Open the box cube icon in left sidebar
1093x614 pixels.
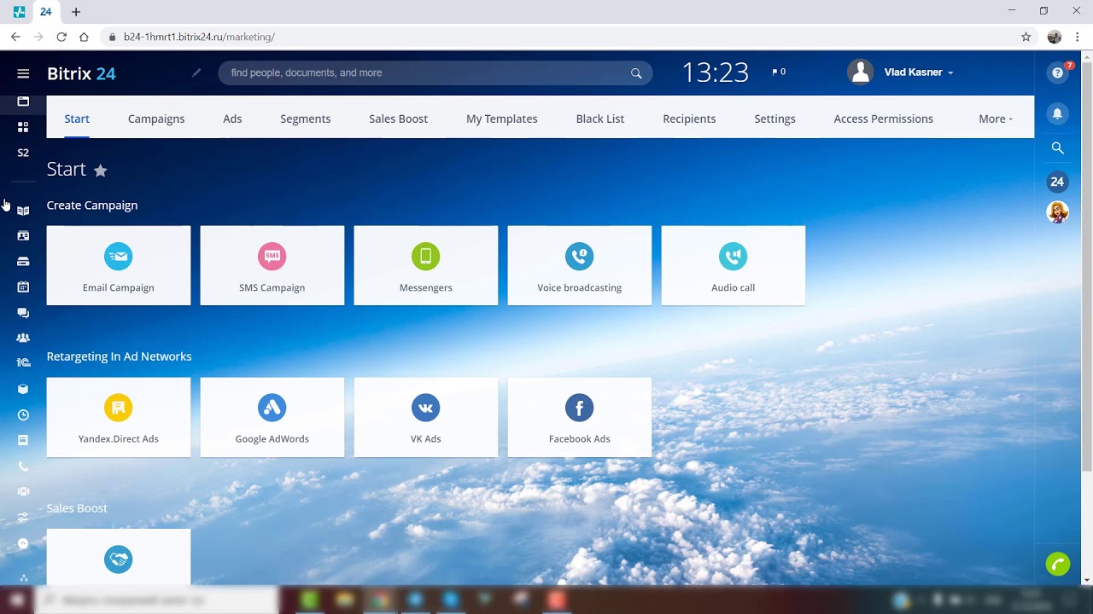point(23,389)
